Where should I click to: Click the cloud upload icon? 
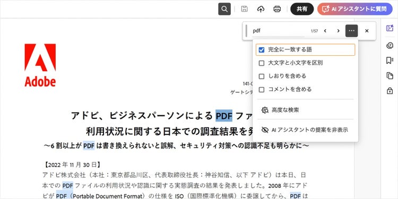tap(261, 9)
